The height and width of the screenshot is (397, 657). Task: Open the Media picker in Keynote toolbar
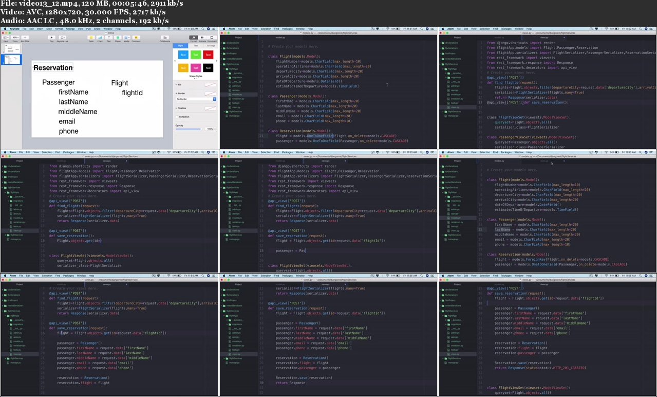click(x=126, y=38)
